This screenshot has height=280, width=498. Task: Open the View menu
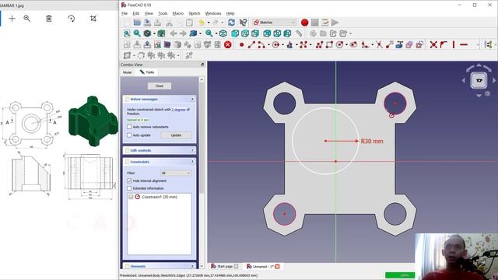(149, 13)
